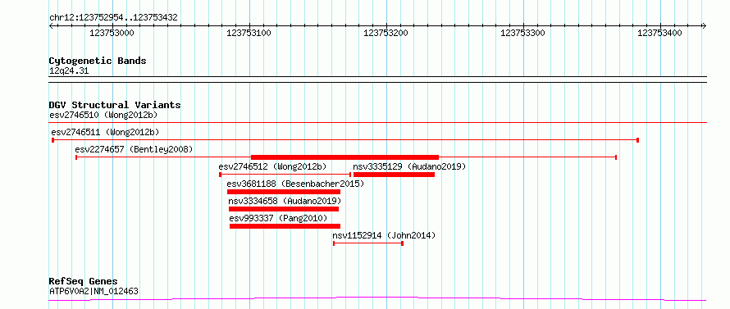Click the magenta ATP6V0A2 gene line
This screenshot has width=730, height=309.
[377, 298]
